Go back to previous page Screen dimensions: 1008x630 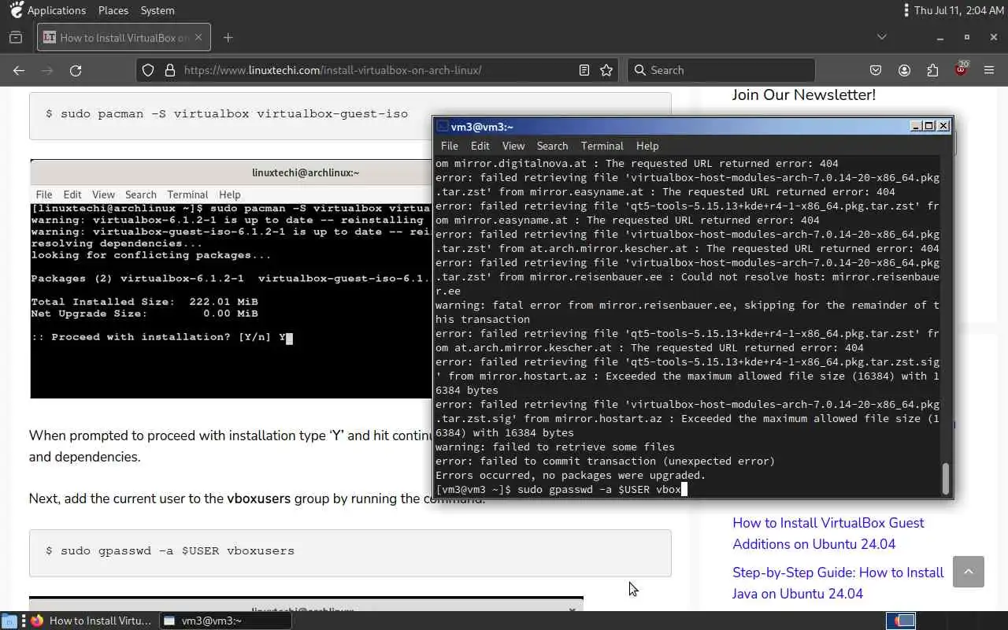[x=19, y=70]
